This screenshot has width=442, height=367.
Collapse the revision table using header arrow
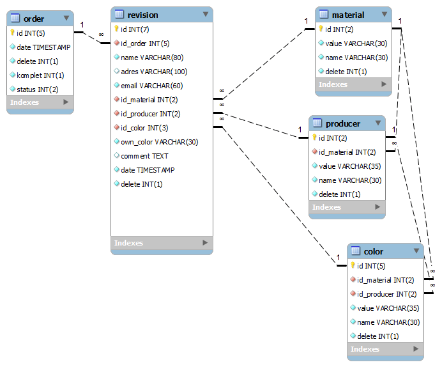click(205, 14)
